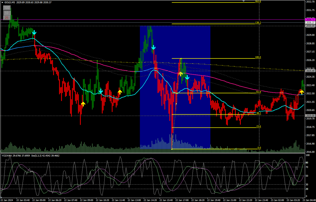Click the magenta 2030.71 price tag
The image size is (316, 202).
coord(310,20)
